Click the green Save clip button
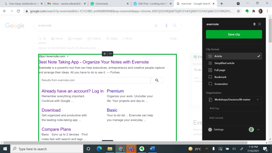 [x=234, y=34]
